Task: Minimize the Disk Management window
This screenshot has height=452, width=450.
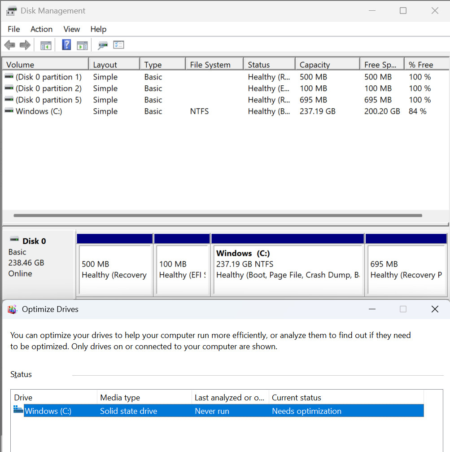Action: tap(372, 11)
